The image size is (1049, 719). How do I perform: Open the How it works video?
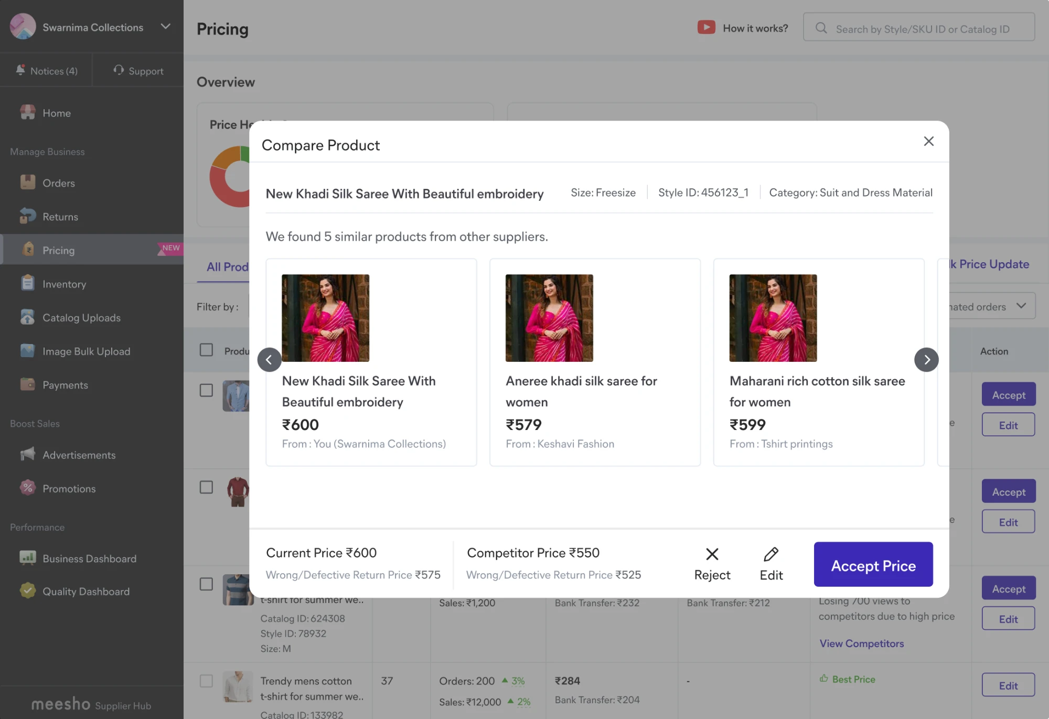coord(743,28)
